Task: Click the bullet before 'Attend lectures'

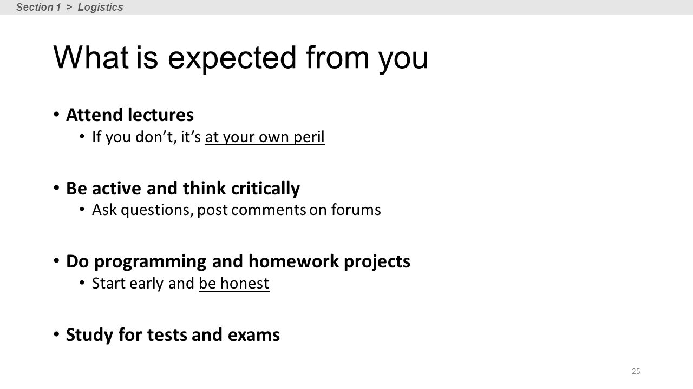Action: coord(56,114)
